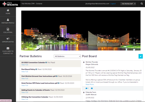Click the Wichita skyline banner image
Viewport: 145px width, 102px height.
pos(81,30)
